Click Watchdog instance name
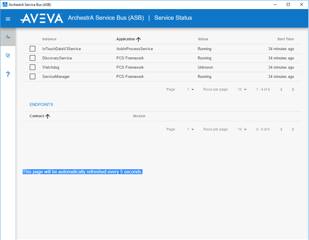The image size is (309, 240). click(x=51, y=67)
